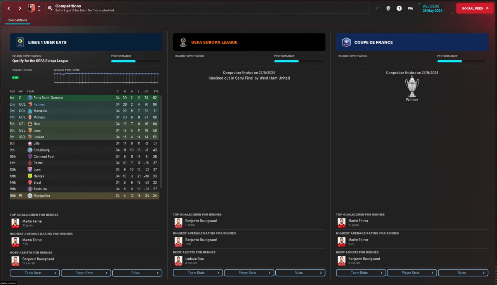The height and width of the screenshot is (285, 497).
Task: Select Benjamin Bourigeaud with 11 goals
Action: (201, 221)
